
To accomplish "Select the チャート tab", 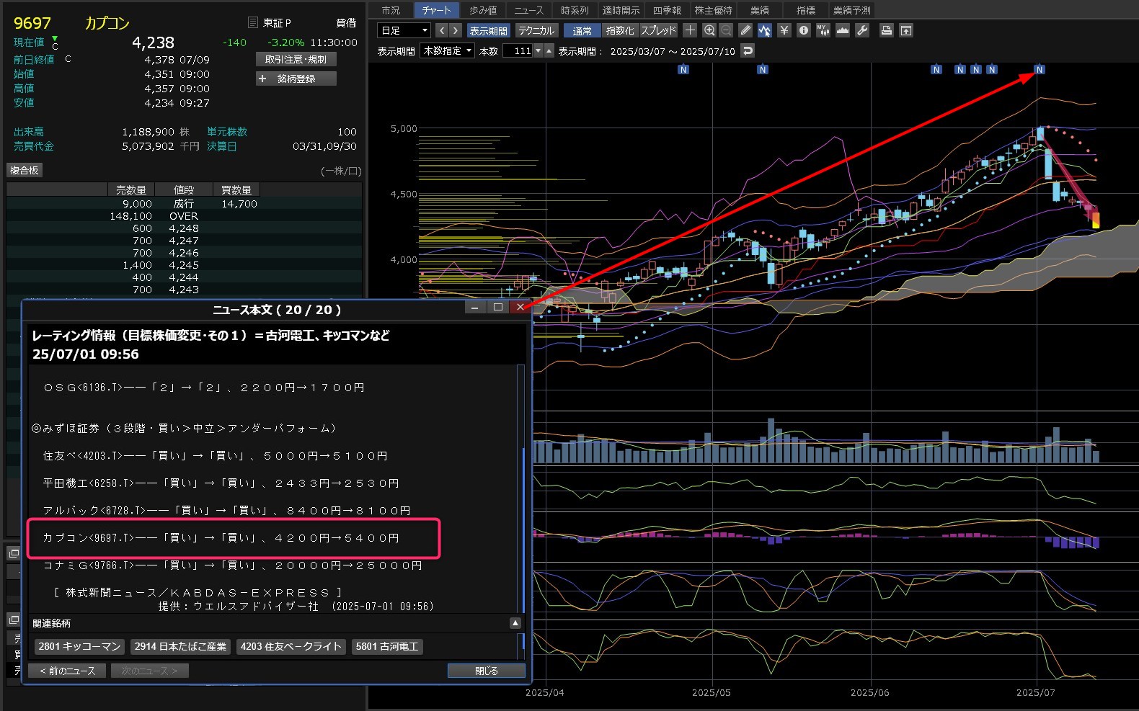I will [x=437, y=10].
